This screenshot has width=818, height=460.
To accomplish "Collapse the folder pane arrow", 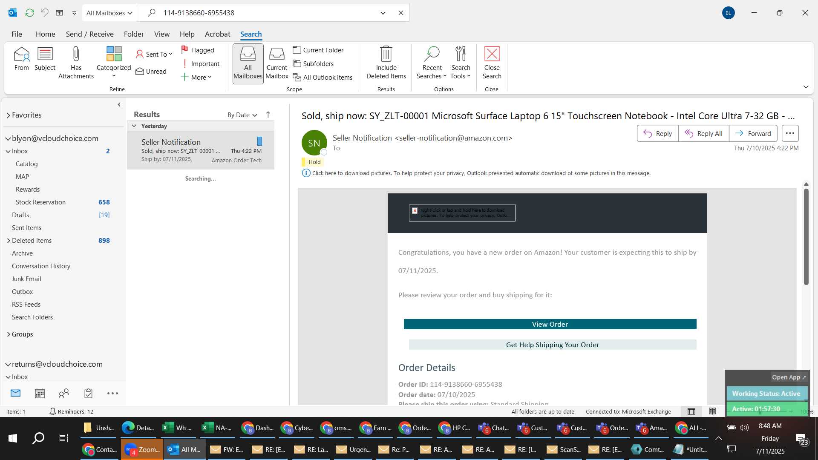I will tap(119, 104).
